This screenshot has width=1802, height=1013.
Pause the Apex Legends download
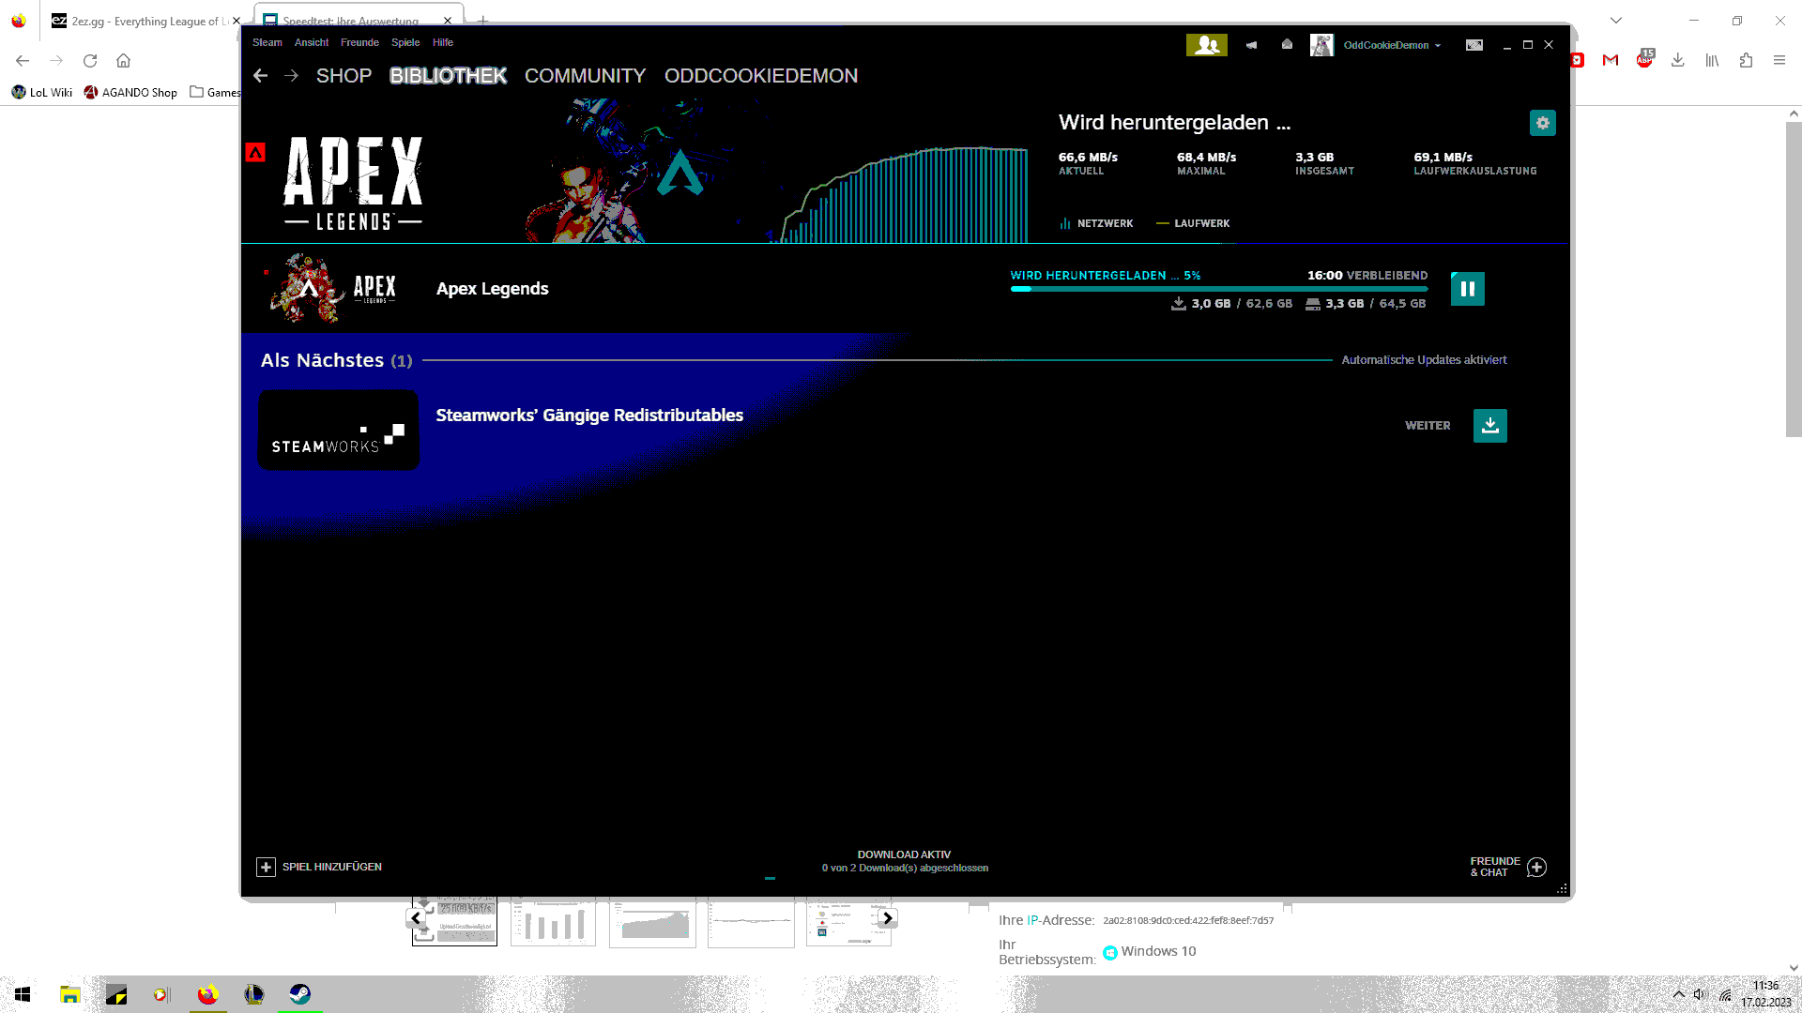(x=1468, y=289)
